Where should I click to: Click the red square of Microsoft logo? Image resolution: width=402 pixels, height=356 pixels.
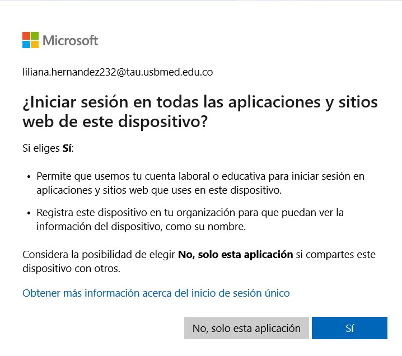(x=26, y=36)
